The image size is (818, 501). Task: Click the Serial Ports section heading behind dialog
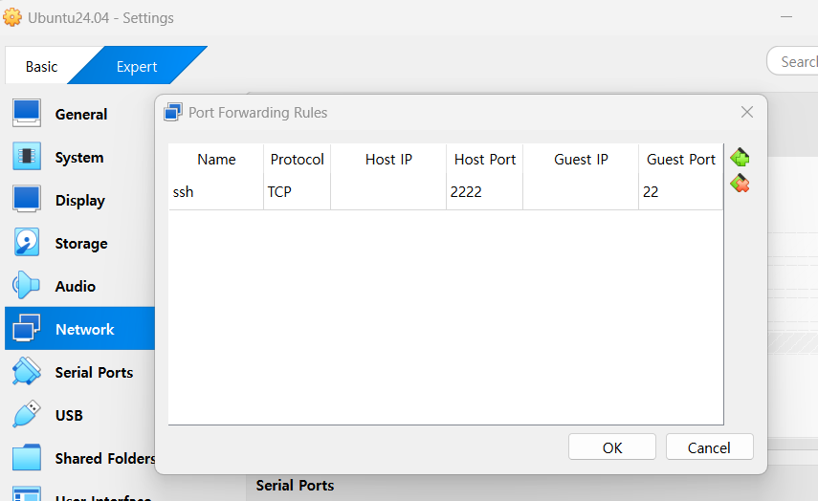pyautogui.click(x=295, y=486)
